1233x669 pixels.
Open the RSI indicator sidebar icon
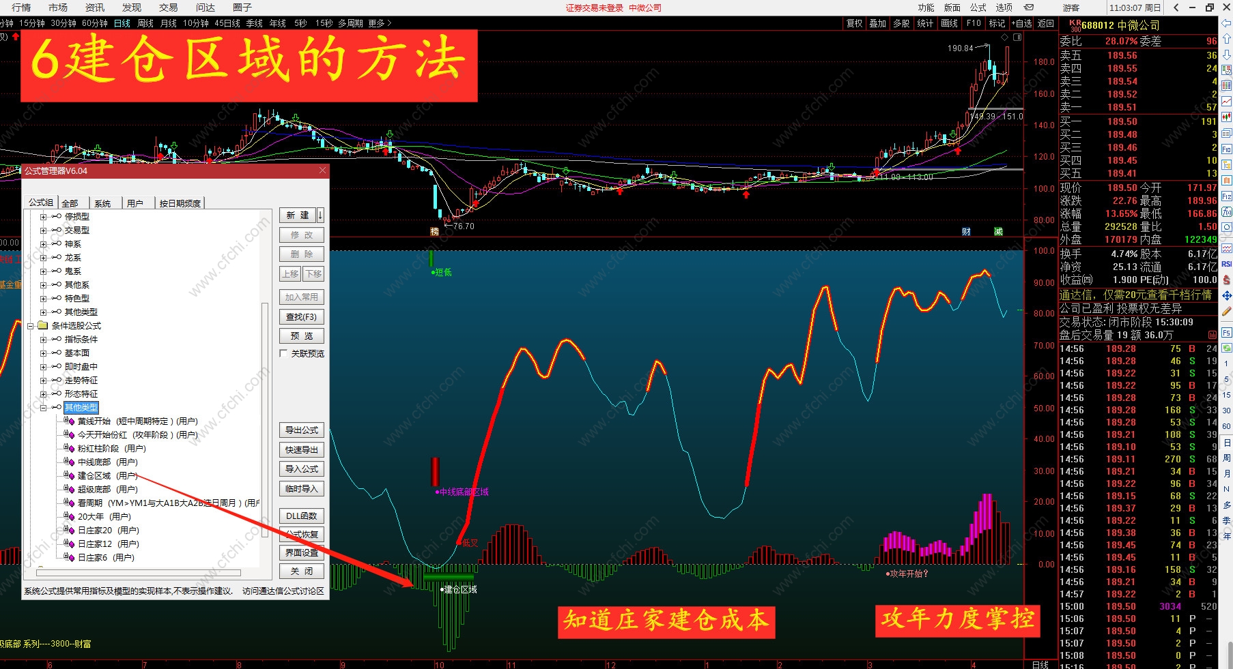(1226, 264)
